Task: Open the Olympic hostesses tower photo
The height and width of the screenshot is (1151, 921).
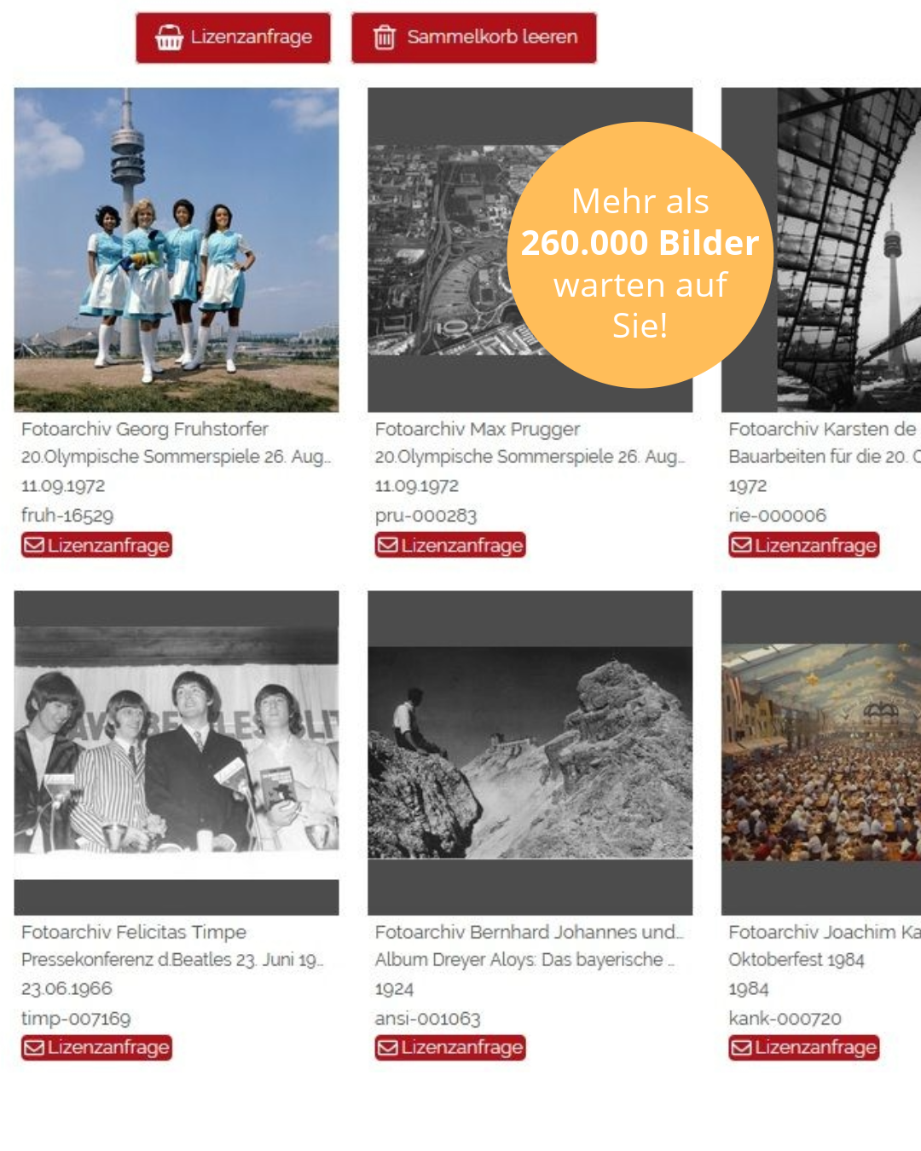Action: (177, 250)
